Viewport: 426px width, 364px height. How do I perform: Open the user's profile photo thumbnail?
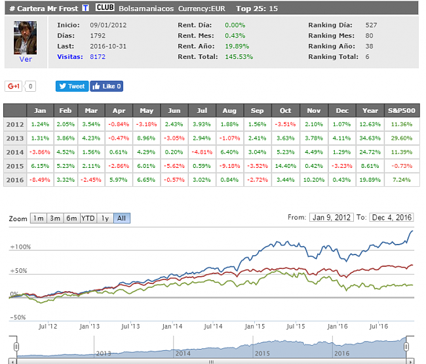tap(26, 39)
